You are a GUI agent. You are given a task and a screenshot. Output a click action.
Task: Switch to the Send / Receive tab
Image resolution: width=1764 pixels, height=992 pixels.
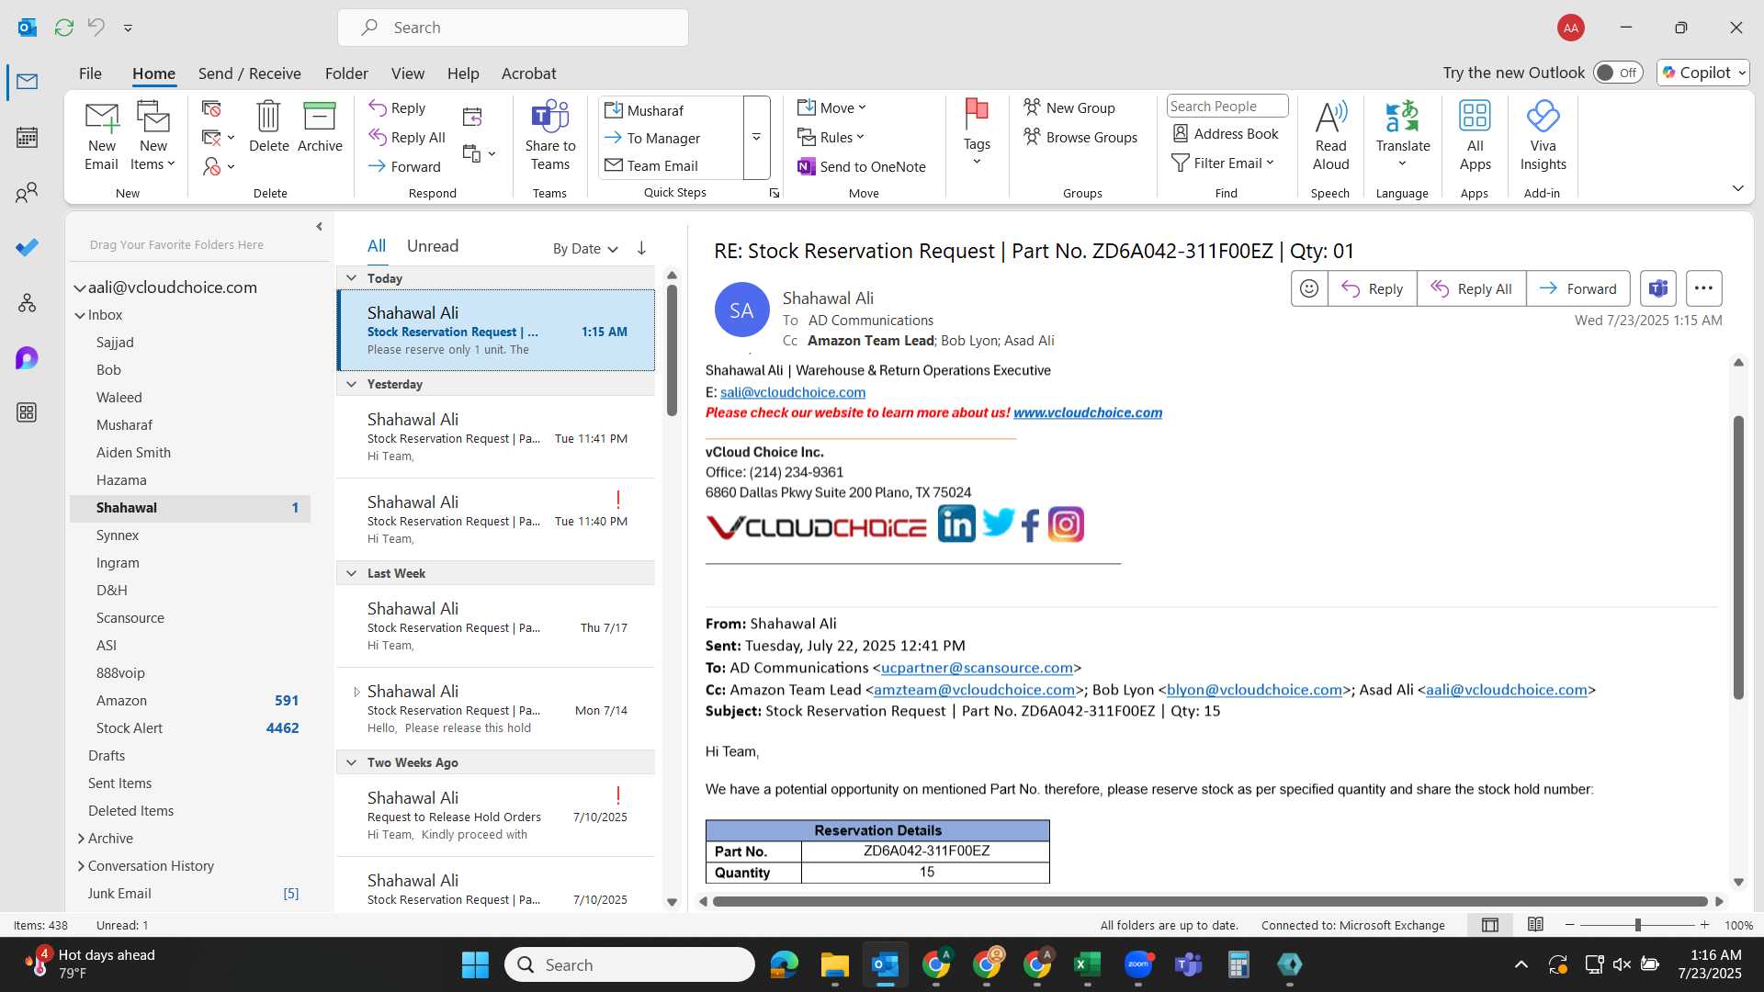249,73
